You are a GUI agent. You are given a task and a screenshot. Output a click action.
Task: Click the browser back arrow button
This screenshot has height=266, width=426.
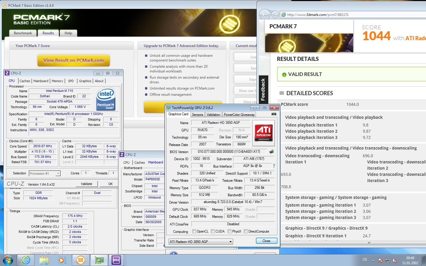[x=264, y=14]
